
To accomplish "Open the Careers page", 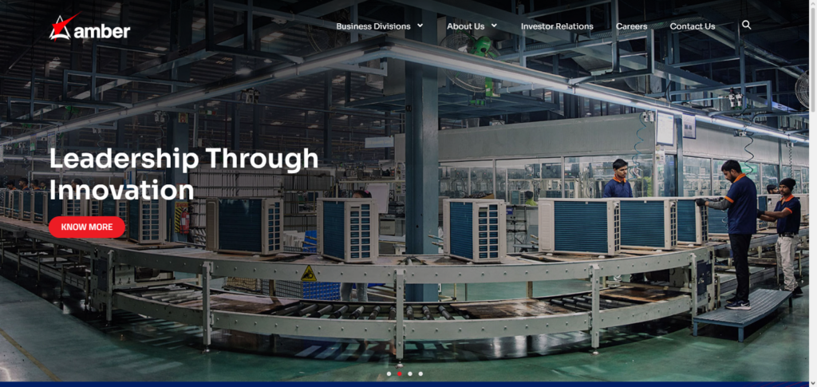I will tap(631, 26).
